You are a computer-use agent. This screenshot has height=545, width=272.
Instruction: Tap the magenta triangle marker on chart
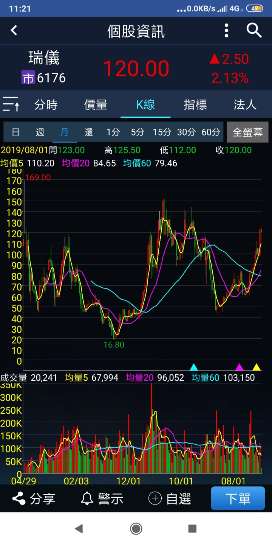point(239,367)
